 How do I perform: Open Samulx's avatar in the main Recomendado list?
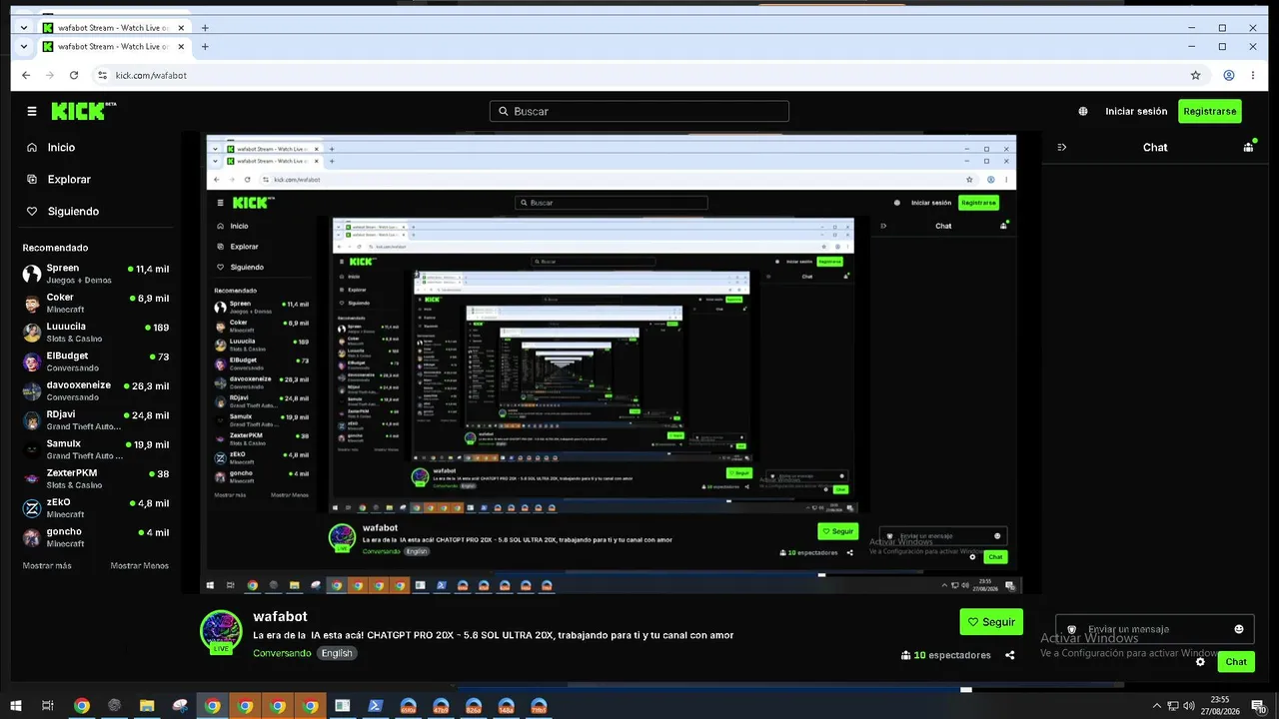32,449
